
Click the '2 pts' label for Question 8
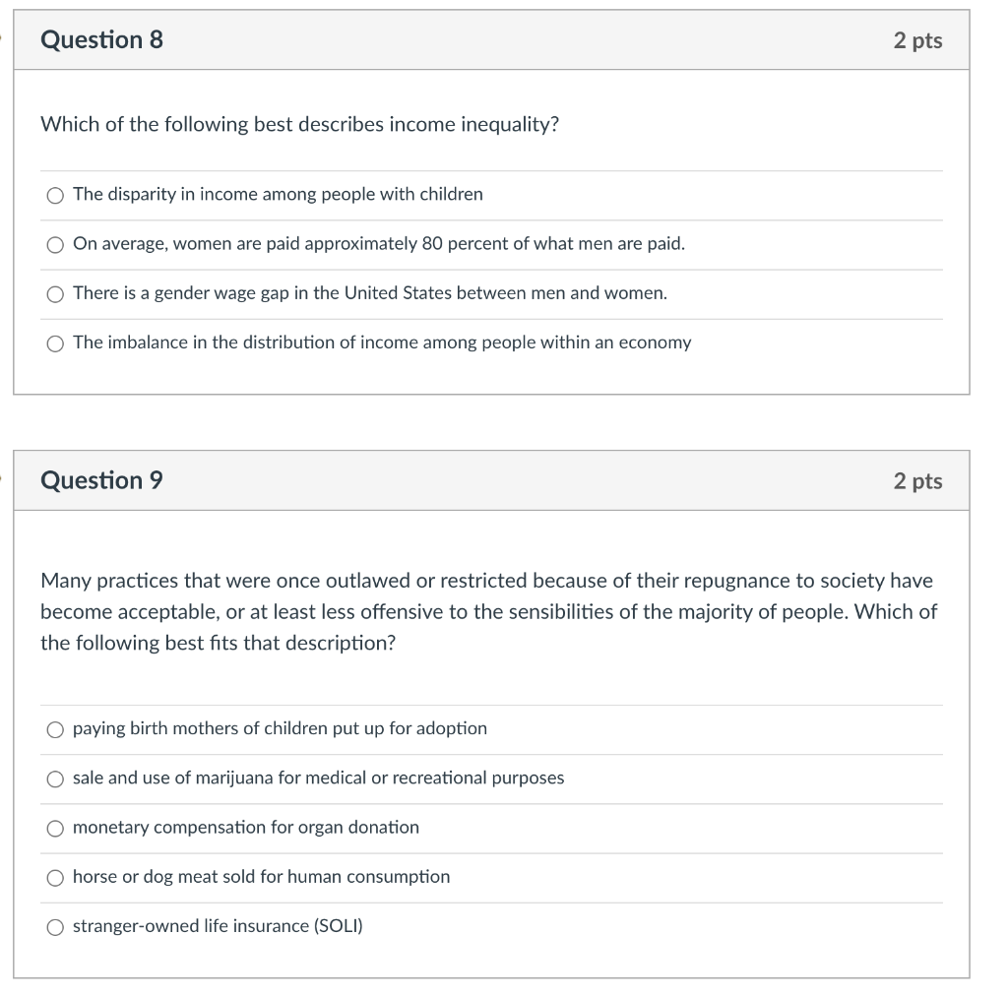point(919,40)
